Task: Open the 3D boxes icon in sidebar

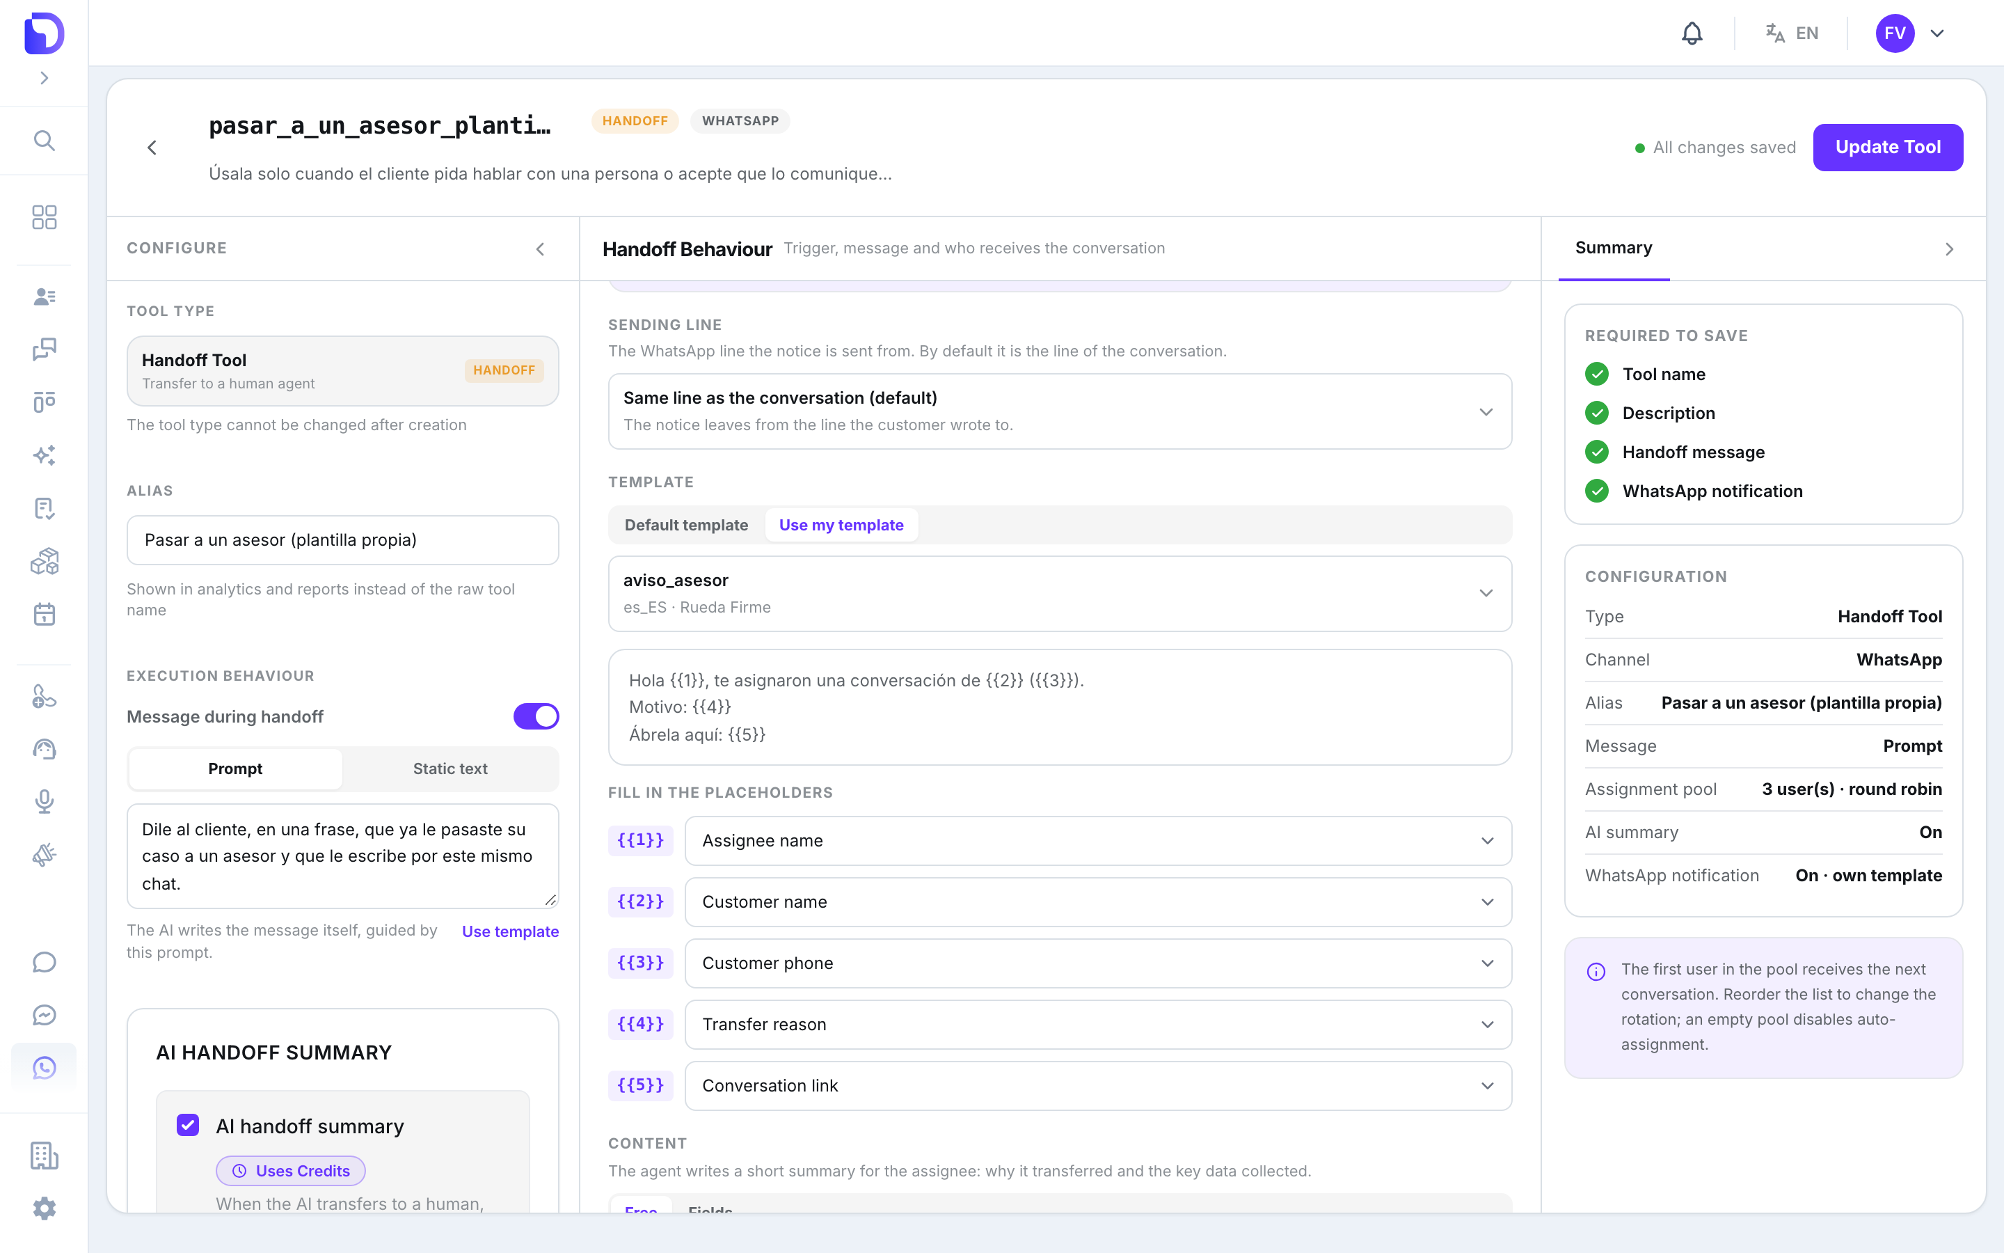Action: (44, 561)
